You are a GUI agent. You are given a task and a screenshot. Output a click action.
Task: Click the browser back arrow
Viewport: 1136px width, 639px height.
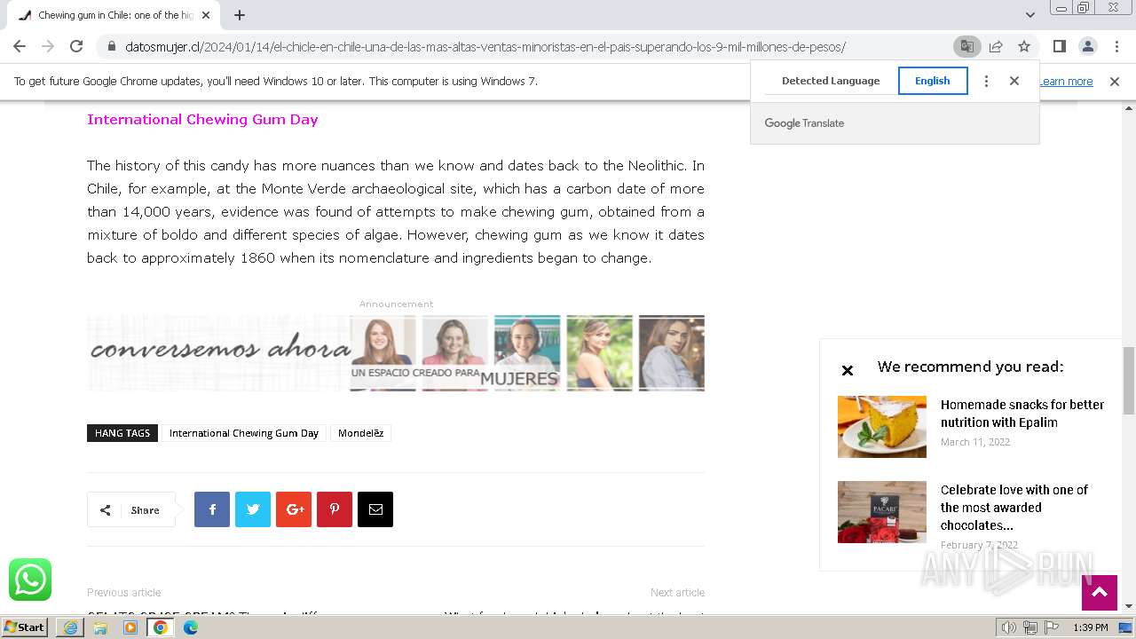20,46
